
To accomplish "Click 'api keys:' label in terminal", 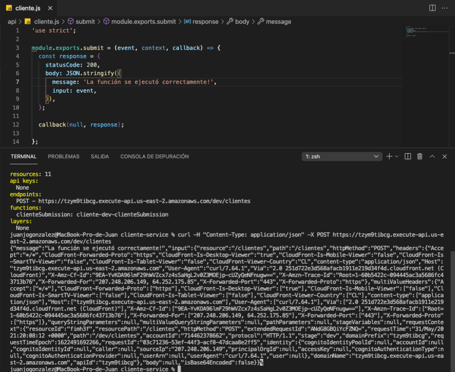I will (x=24, y=181).
